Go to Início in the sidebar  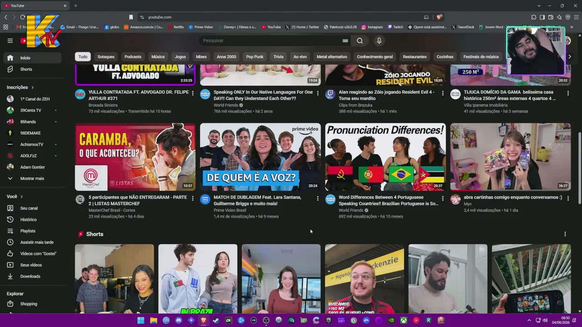pyautogui.click(x=32, y=58)
